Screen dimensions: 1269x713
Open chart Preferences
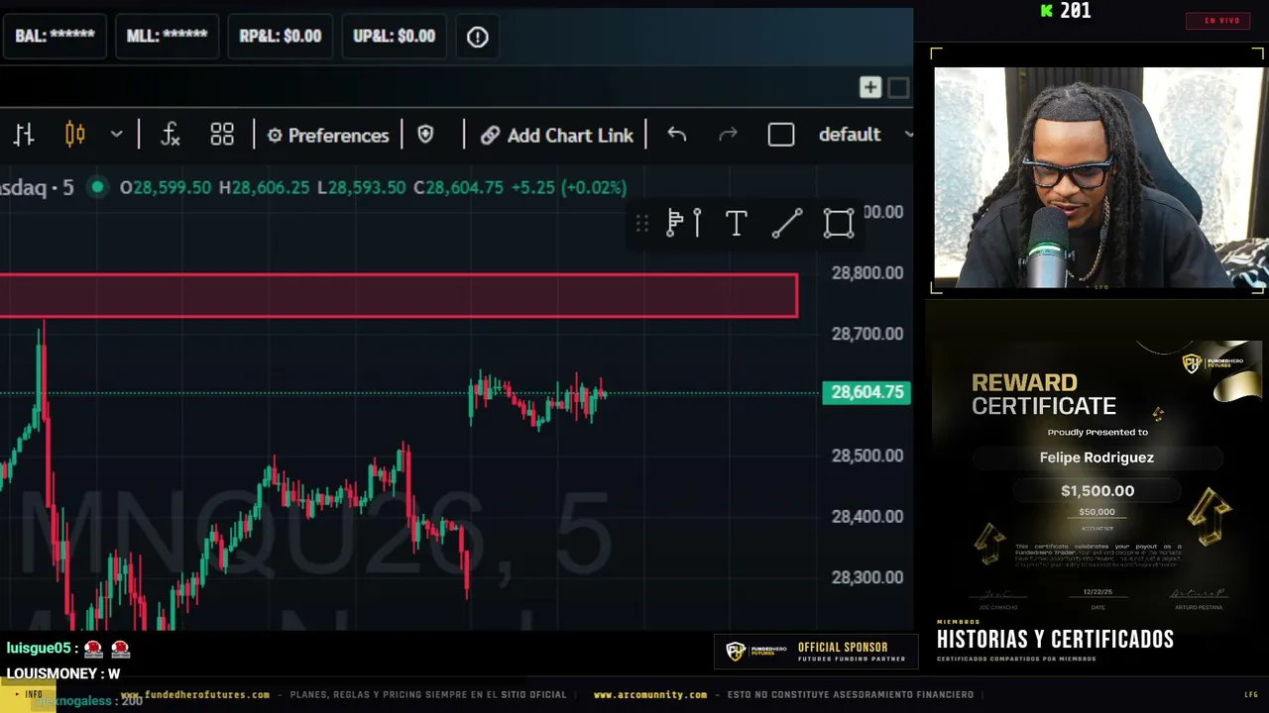point(328,136)
